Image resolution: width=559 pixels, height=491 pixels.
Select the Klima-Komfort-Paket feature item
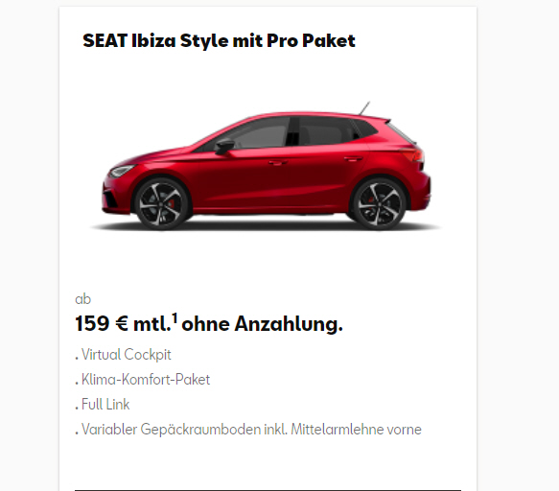tap(143, 380)
